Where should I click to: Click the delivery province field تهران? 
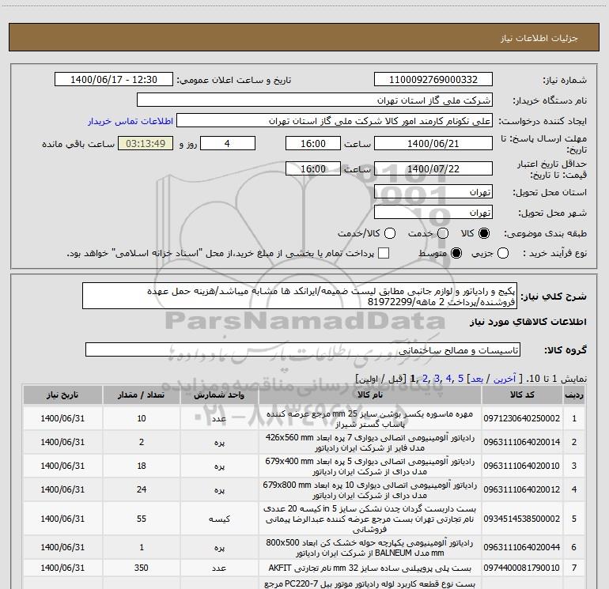point(433,191)
